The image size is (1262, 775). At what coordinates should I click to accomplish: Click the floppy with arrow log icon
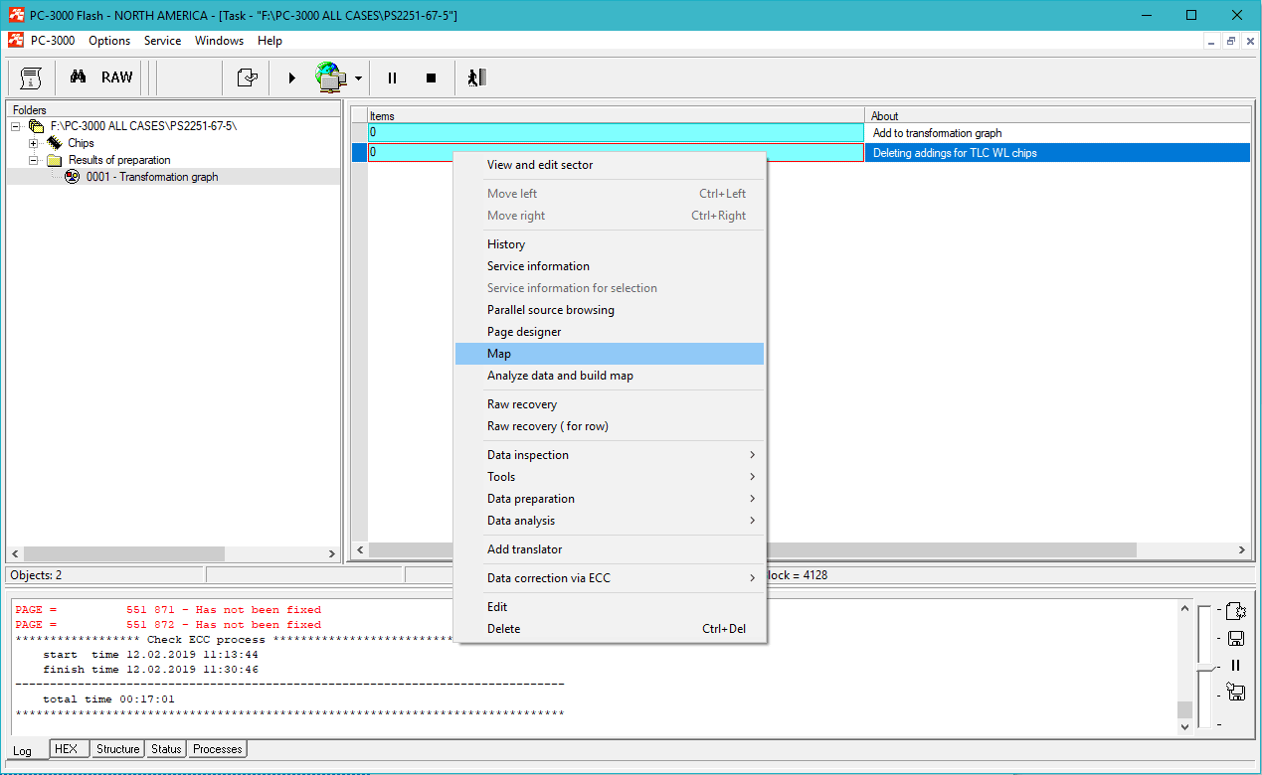pos(1236,693)
